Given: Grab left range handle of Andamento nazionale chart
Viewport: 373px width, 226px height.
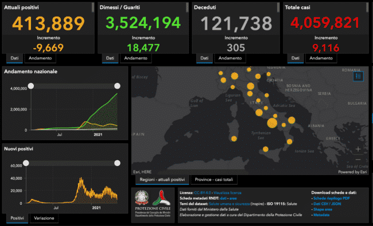Looking at the screenshot, I should click(x=31, y=86).
